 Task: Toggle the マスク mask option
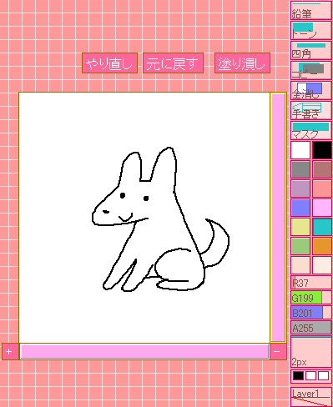311,131
